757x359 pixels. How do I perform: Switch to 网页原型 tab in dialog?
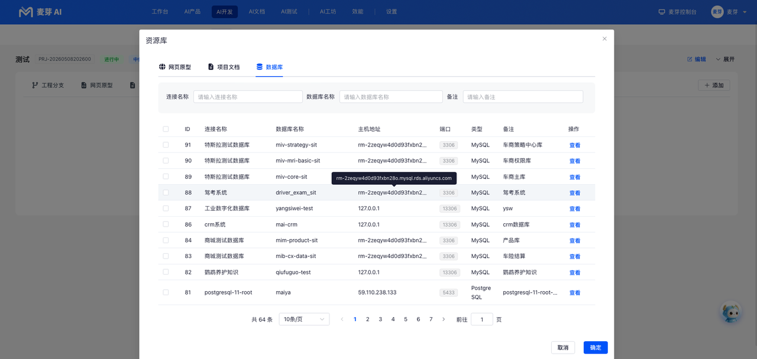tap(175, 67)
